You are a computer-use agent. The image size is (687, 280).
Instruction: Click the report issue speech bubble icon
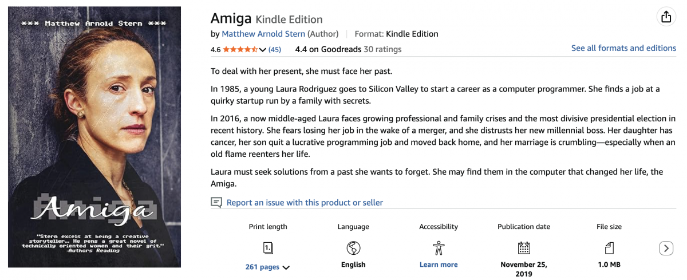pyautogui.click(x=216, y=202)
